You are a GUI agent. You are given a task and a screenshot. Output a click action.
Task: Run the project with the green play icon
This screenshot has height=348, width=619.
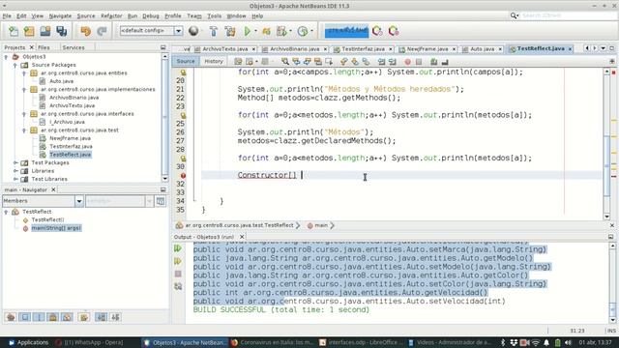248,31
